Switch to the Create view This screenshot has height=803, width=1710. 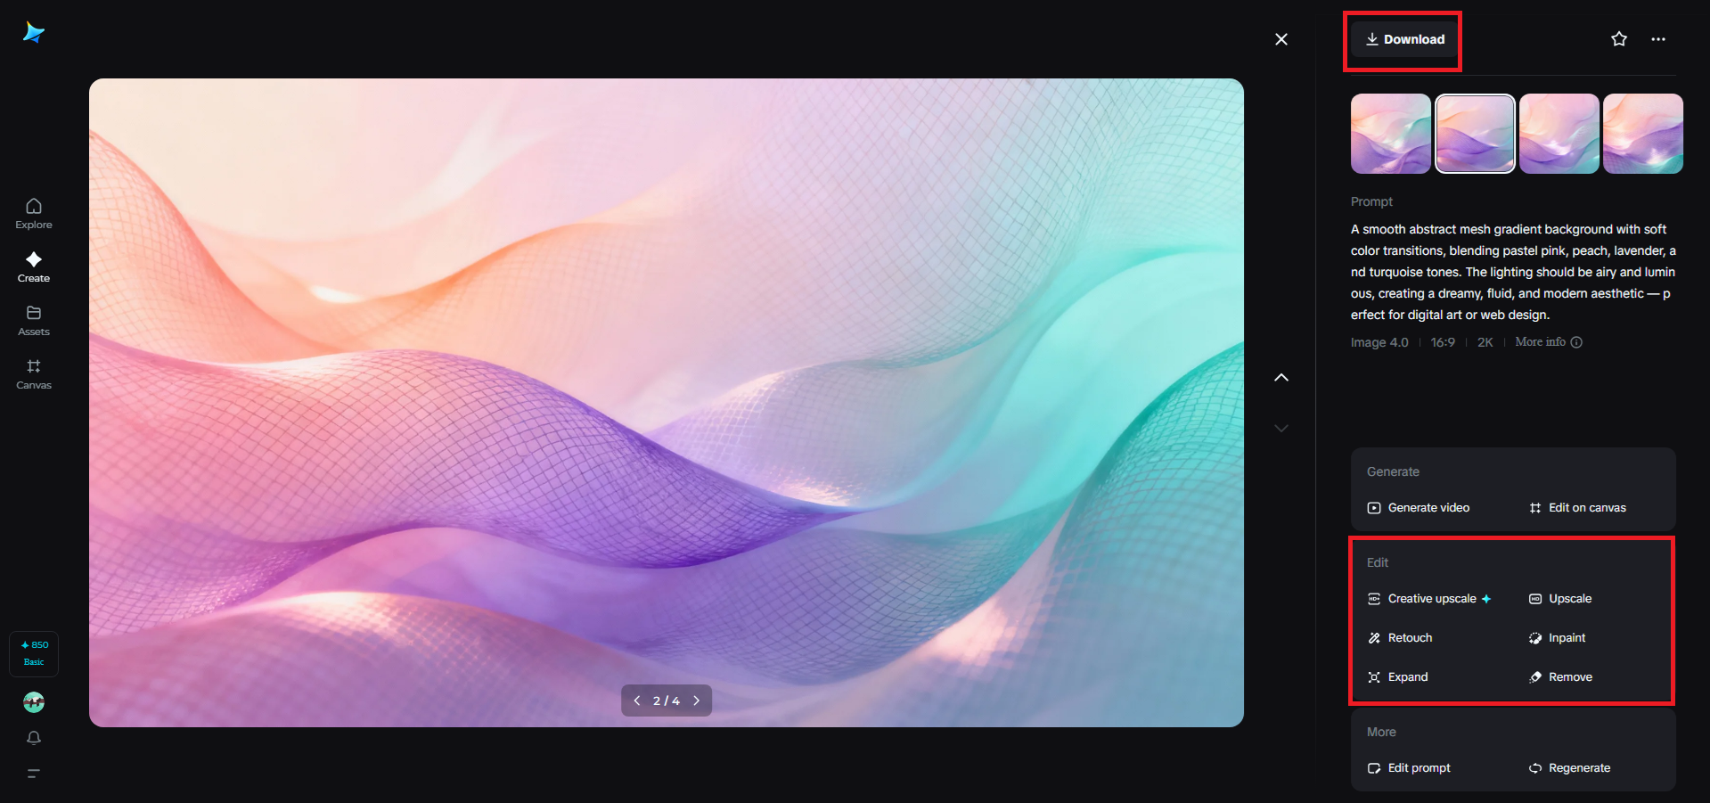33,266
